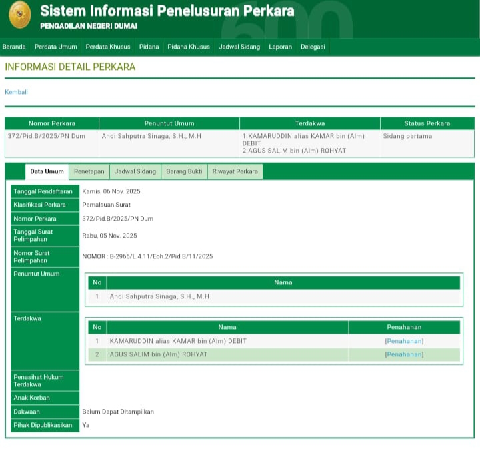Select the AGUS SALIM defendant table row
Viewport: 480px width, 449px height.
(x=220, y=354)
